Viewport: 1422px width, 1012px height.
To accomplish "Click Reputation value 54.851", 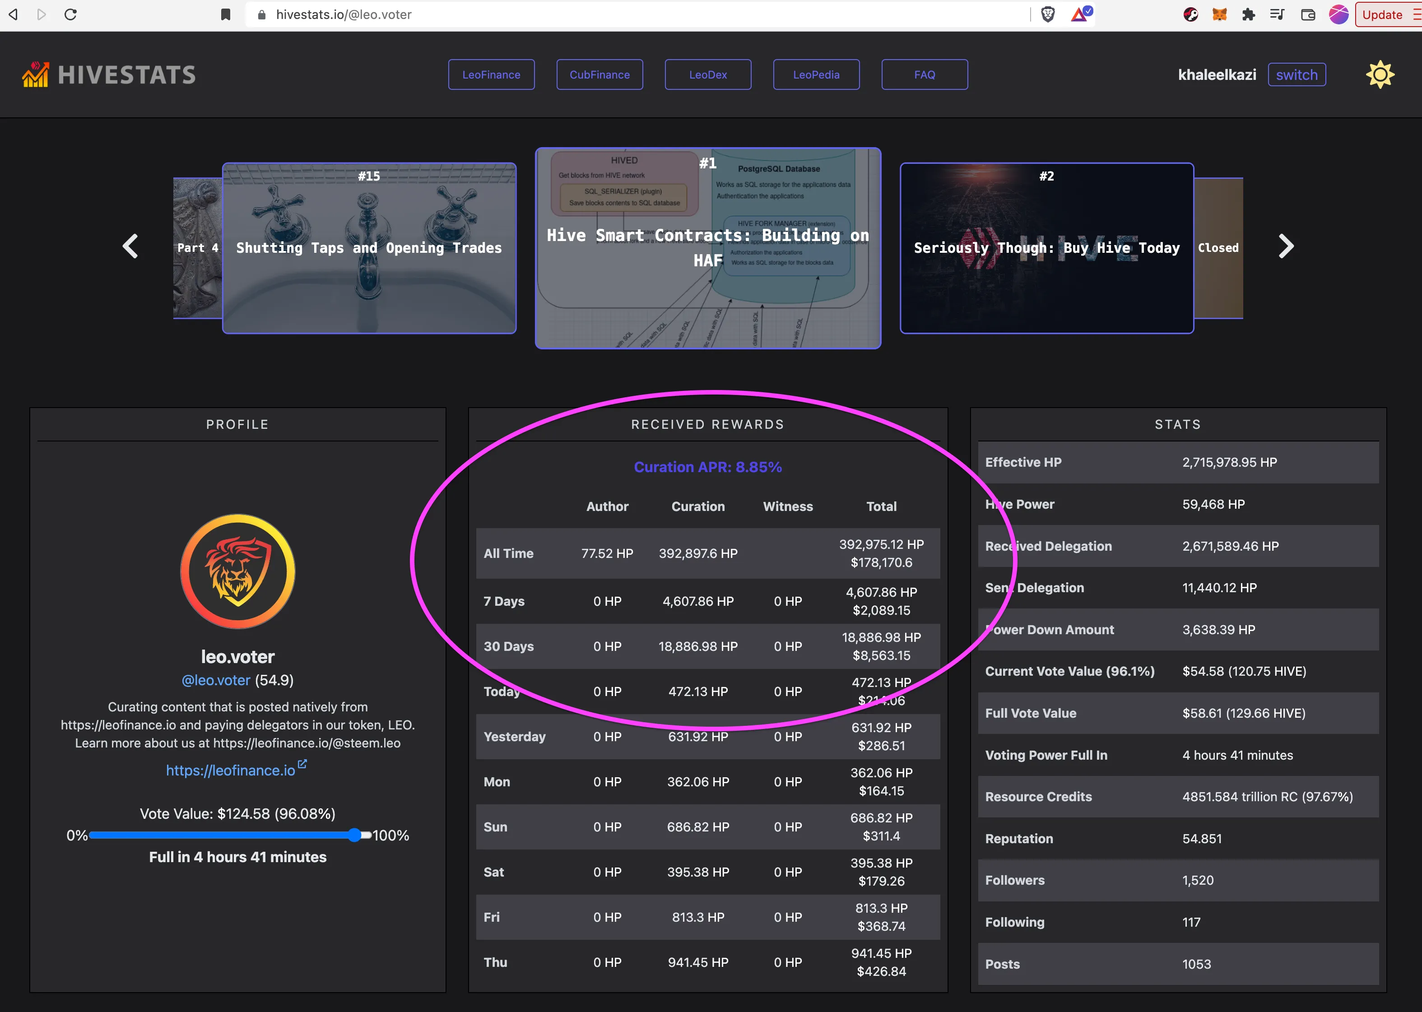I will [x=1202, y=838].
